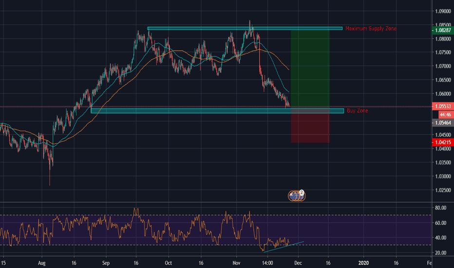
Task: Select the green take-profit area of the position
Action: (310, 68)
